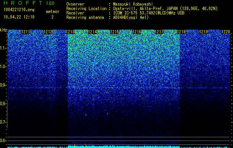233x148 pixels.
Task: Click the Ovserver label
Action: 75,4
